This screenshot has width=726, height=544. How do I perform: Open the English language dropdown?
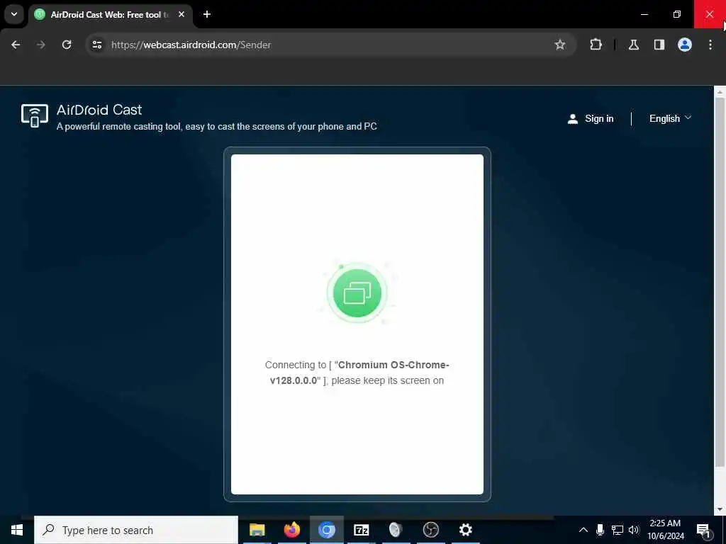pyautogui.click(x=670, y=119)
